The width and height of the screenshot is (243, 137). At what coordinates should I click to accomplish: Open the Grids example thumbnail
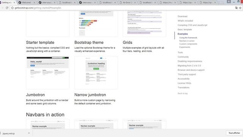(144, 24)
